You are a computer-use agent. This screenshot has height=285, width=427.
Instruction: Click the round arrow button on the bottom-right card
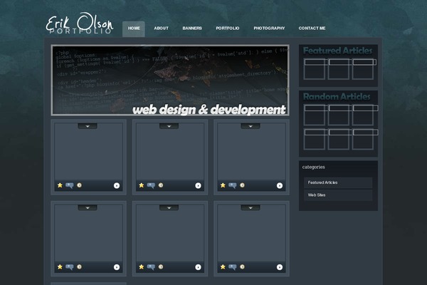click(280, 267)
